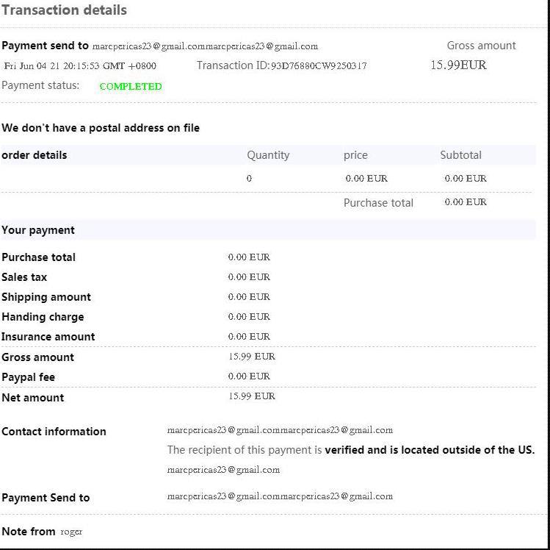Select the 15.99EUR gross amount at top right
Image resolution: width=550 pixels, height=550 pixels.
[458, 65]
